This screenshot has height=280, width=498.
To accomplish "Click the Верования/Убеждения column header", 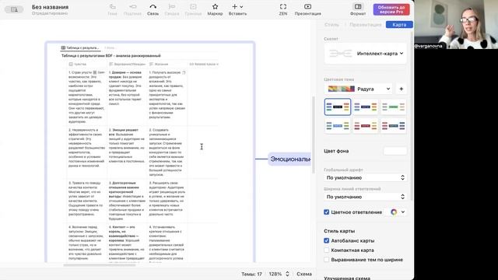I will point(127,64).
